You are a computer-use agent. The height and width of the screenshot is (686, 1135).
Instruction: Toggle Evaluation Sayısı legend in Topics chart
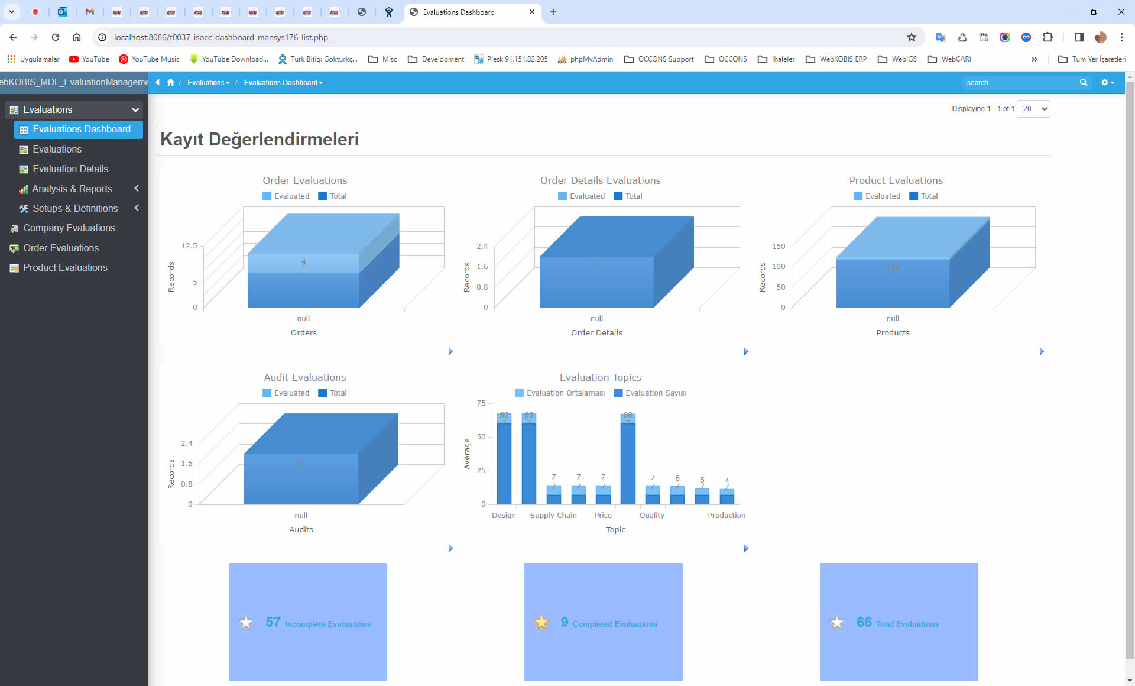coord(650,393)
